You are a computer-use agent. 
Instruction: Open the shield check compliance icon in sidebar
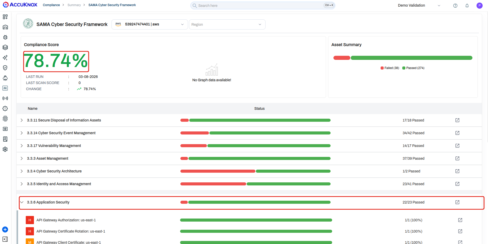coord(5,68)
